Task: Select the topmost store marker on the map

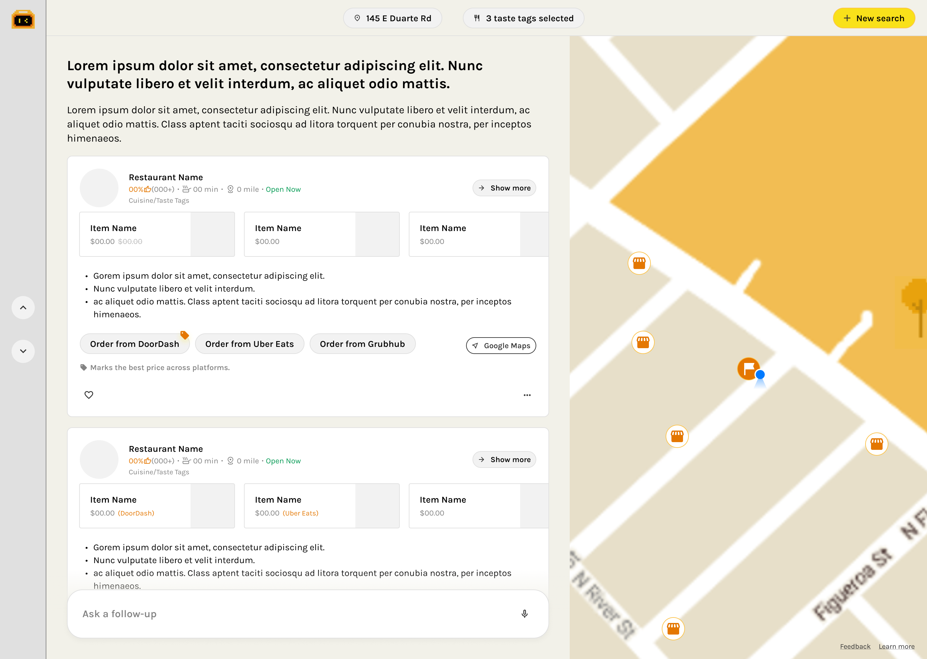Action: 639,263
